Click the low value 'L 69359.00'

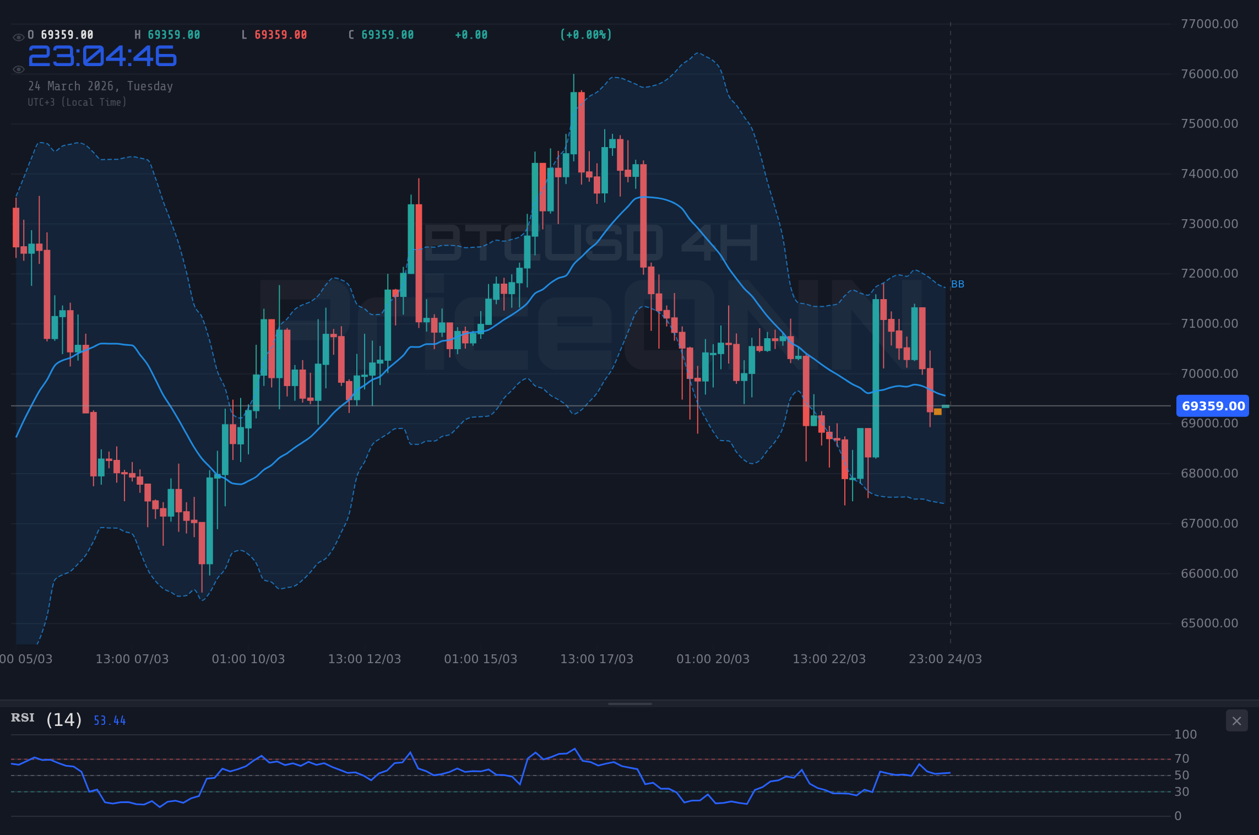(x=274, y=34)
